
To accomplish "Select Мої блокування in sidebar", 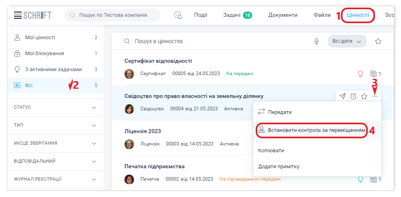I will [44, 54].
